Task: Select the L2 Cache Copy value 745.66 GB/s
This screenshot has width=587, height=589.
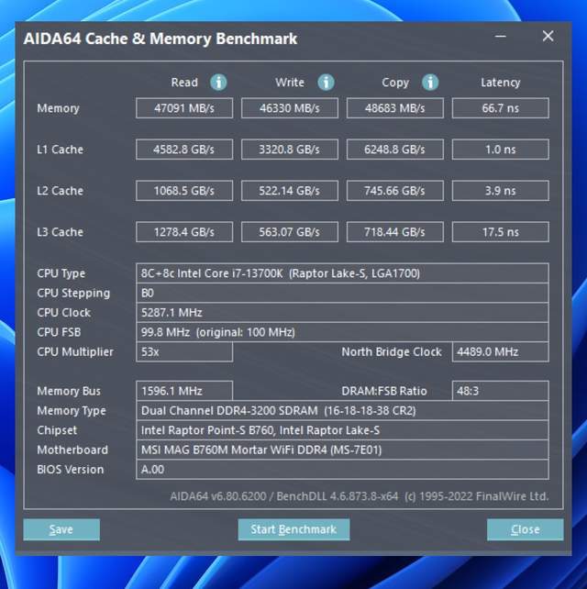Action: point(395,191)
